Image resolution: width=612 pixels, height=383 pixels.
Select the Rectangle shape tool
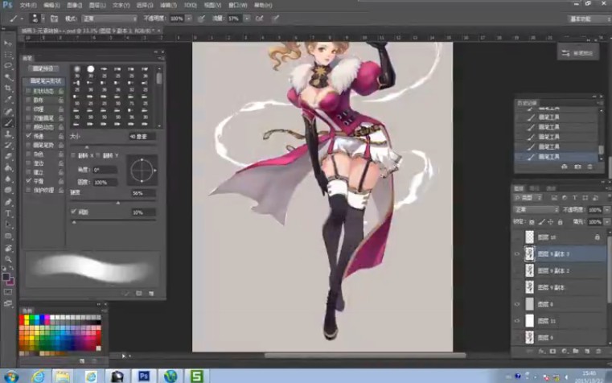click(x=8, y=237)
